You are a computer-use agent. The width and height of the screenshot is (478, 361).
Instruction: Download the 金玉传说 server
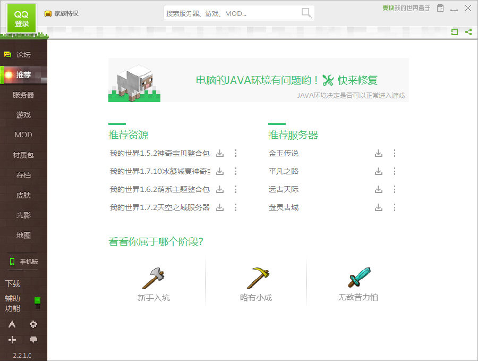pyautogui.click(x=379, y=153)
